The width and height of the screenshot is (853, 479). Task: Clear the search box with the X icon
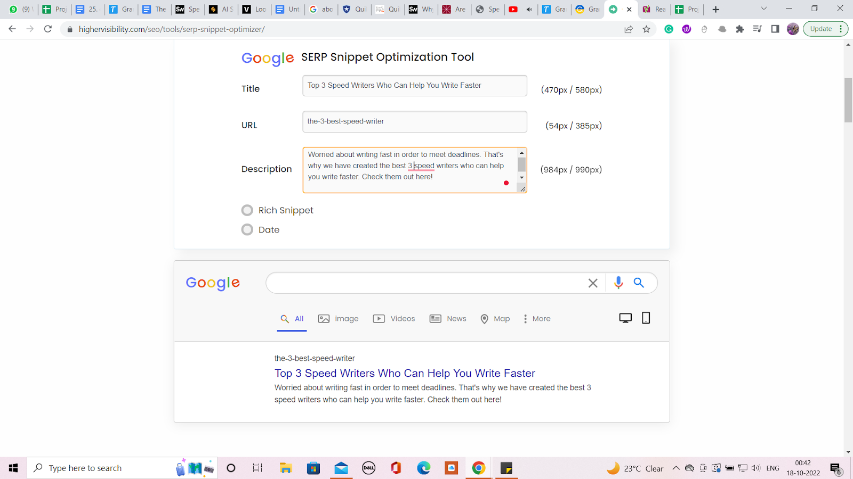[x=592, y=283]
